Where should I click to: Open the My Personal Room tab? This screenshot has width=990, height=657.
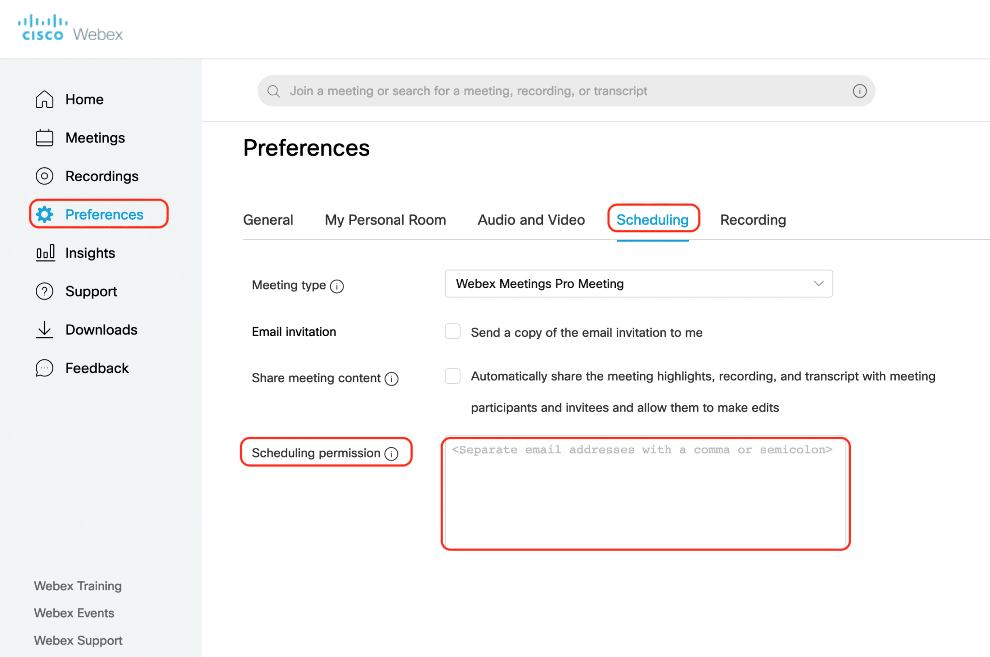[385, 220]
